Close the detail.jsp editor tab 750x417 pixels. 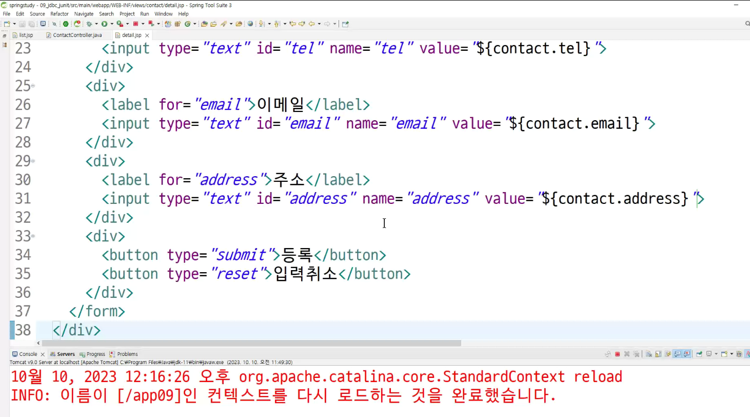[x=147, y=35]
